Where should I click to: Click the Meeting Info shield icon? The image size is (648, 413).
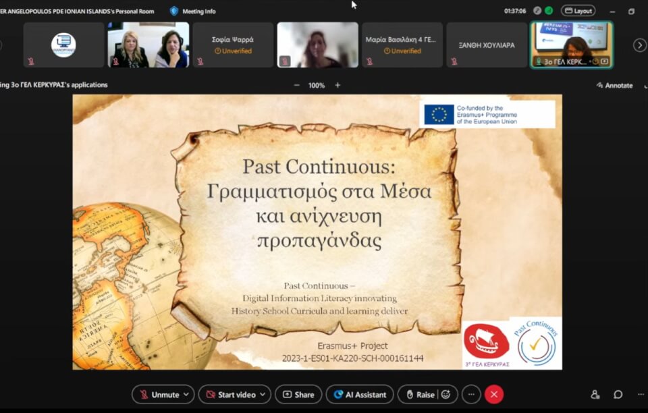point(174,11)
